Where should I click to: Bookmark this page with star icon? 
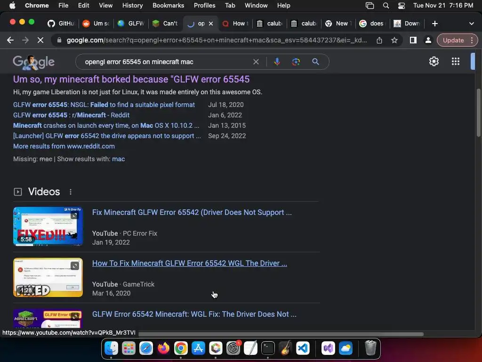click(394, 40)
